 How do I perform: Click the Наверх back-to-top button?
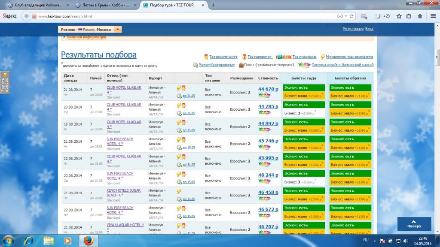pyautogui.click(x=414, y=224)
